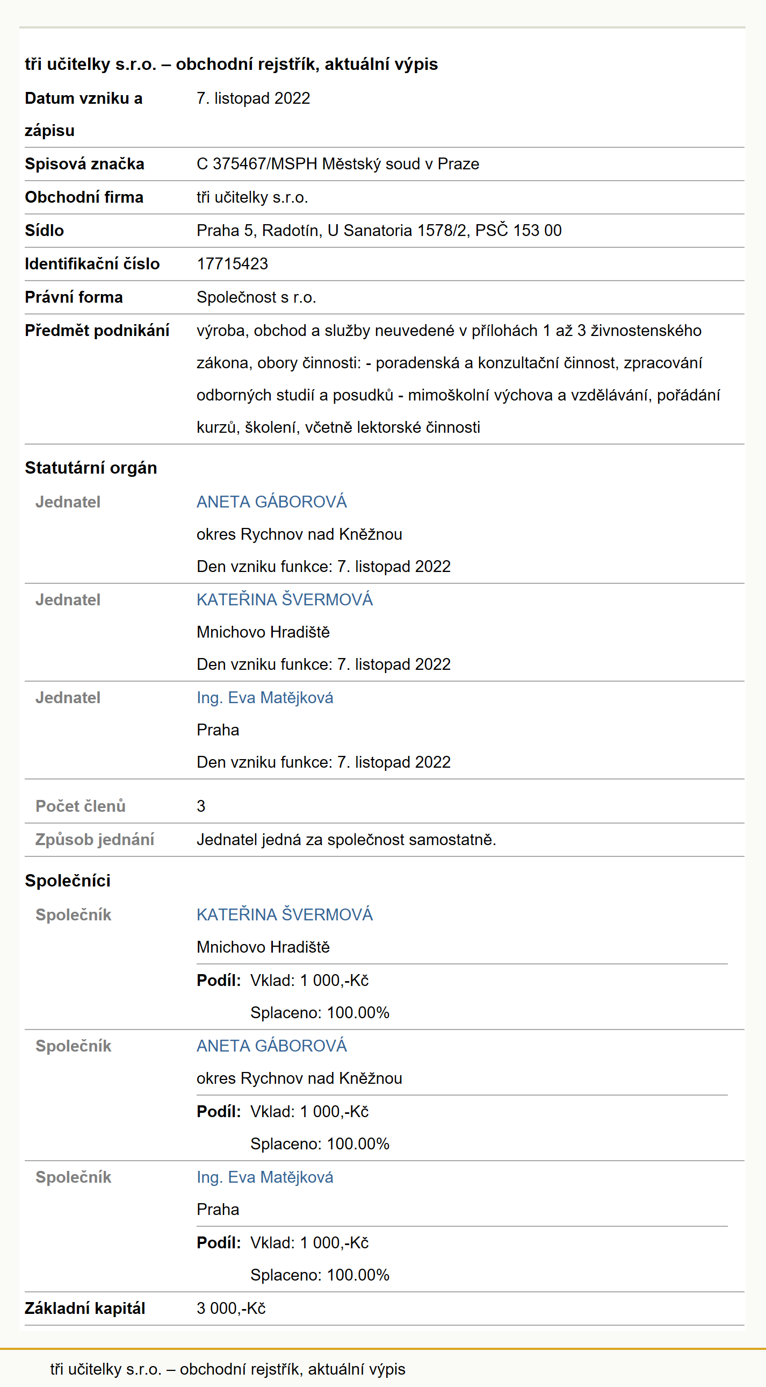Click the Statutární orgán section heading
The image size is (766, 1387).
91,468
